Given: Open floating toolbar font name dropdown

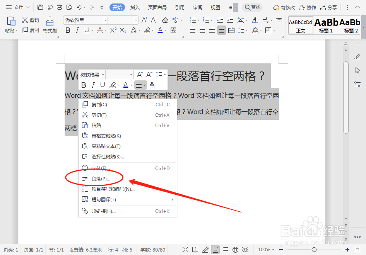Looking at the screenshot, I should (x=103, y=75).
